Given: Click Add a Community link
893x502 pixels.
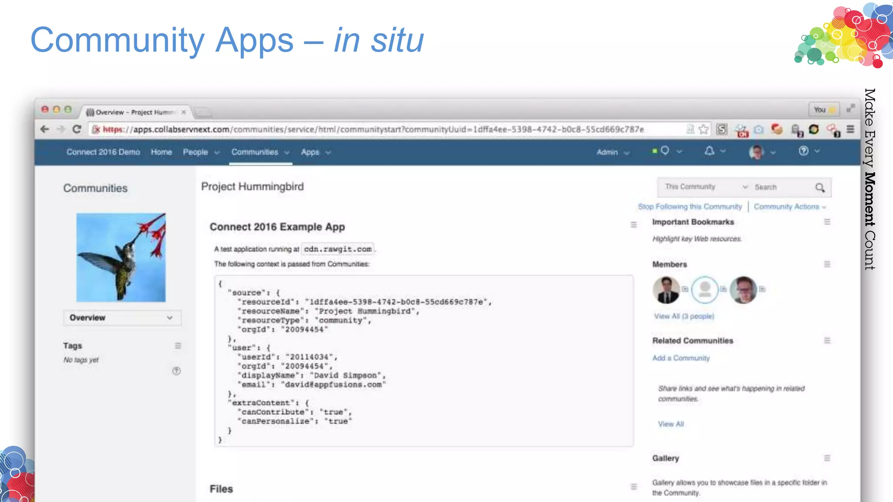Looking at the screenshot, I should [681, 358].
